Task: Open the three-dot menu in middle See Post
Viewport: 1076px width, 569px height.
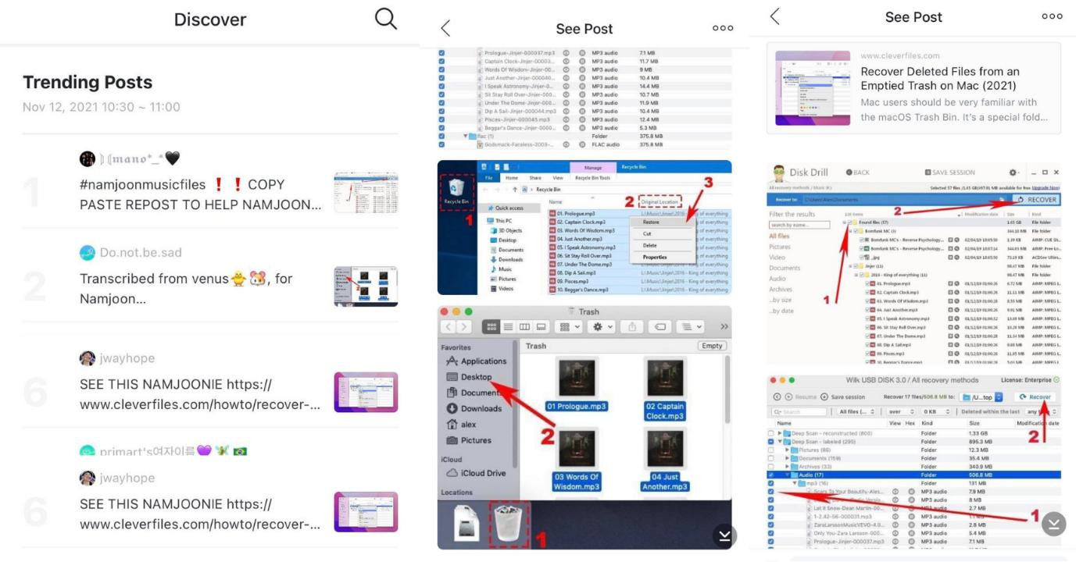Action: point(723,29)
